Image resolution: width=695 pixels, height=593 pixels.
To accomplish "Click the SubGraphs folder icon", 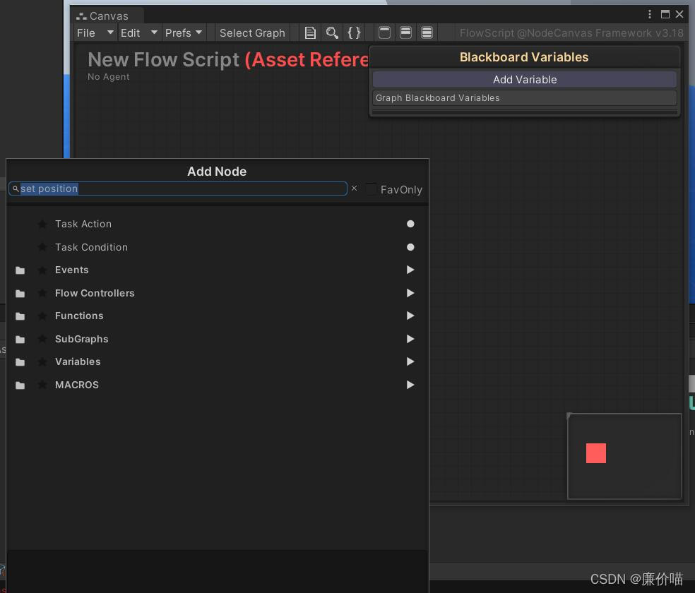I will pos(20,340).
